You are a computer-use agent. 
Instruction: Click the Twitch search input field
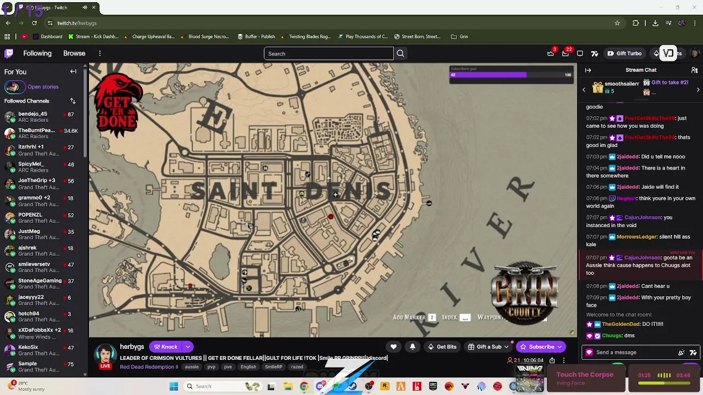[x=328, y=53]
